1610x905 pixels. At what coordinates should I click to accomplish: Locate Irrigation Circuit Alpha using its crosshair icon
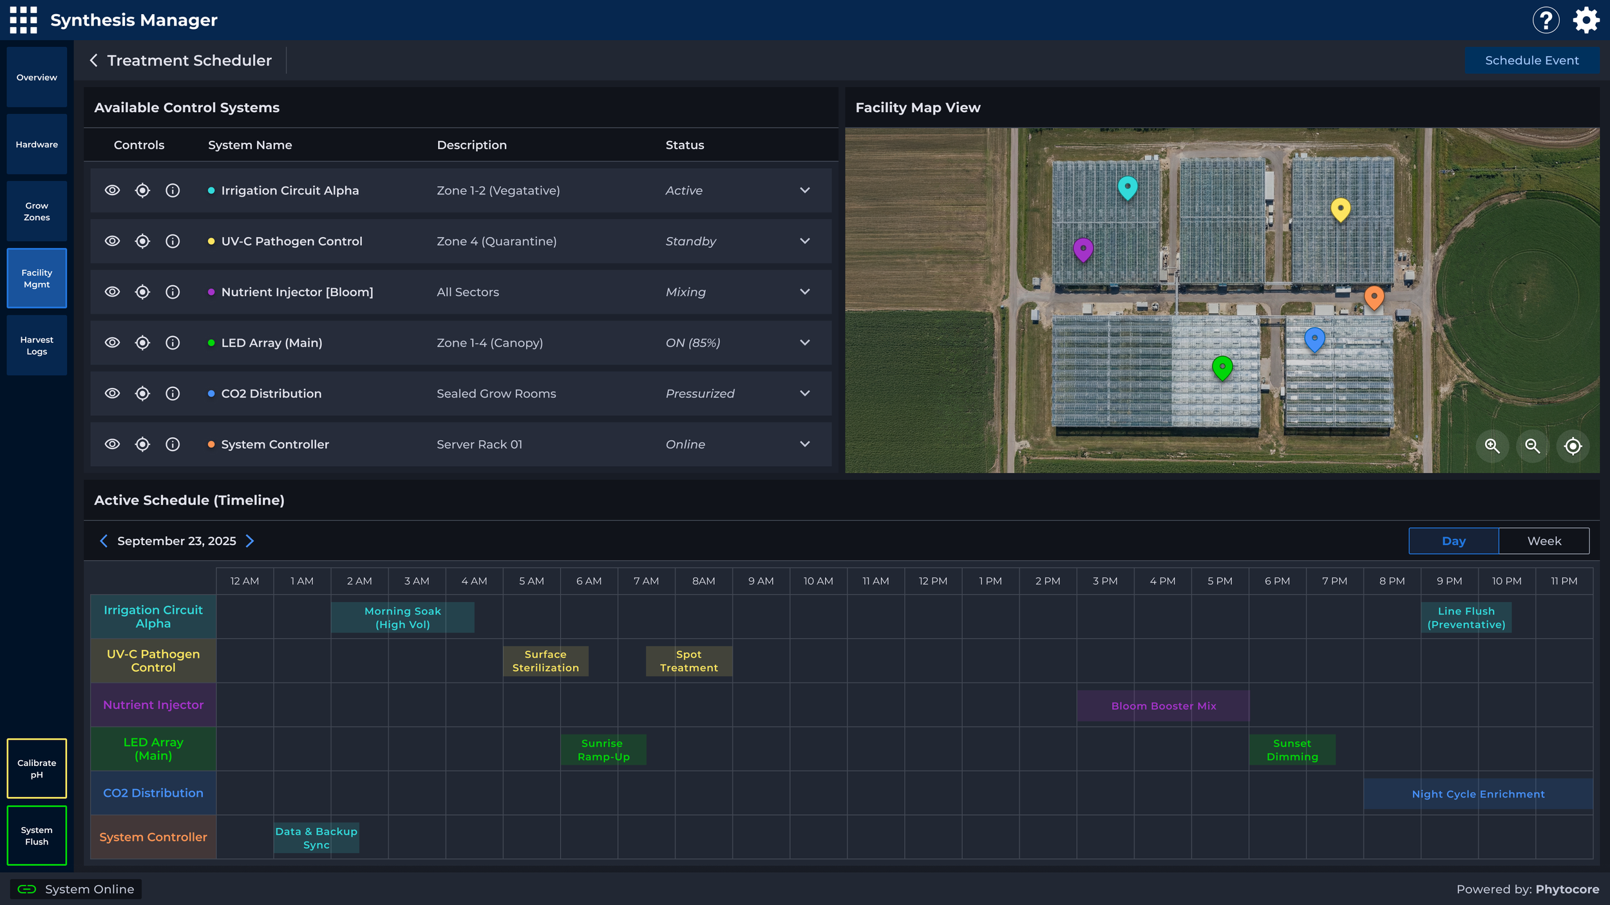pyautogui.click(x=142, y=190)
